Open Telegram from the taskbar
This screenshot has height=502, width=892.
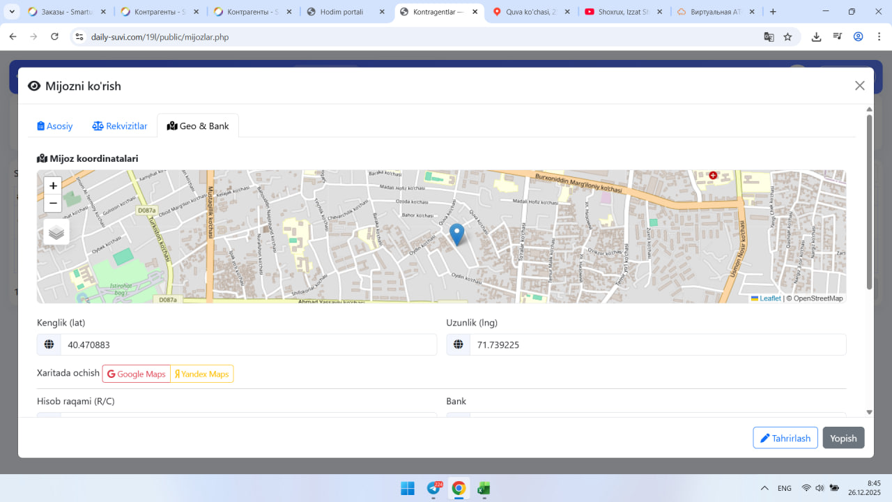click(x=433, y=488)
